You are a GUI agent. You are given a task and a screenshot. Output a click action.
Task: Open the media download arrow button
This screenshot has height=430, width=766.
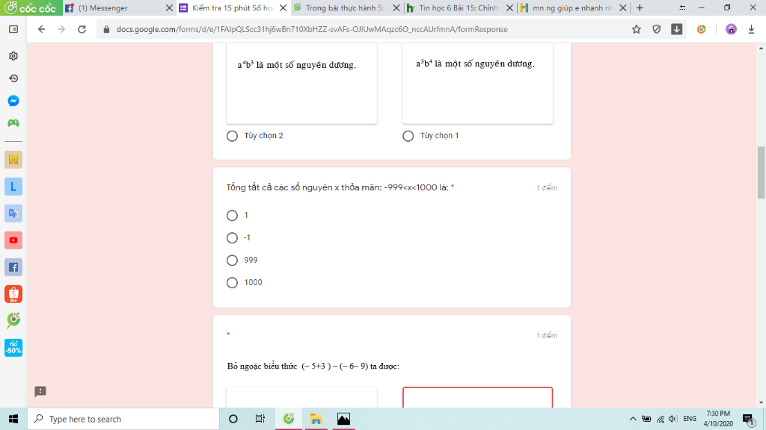(676, 29)
